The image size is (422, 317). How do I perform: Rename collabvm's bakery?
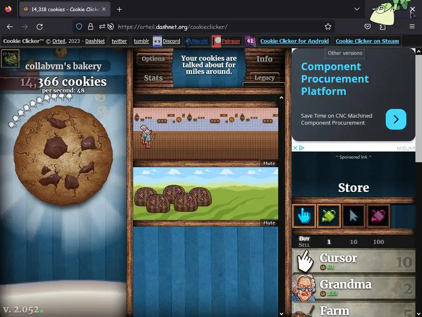click(x=63, y=66)
